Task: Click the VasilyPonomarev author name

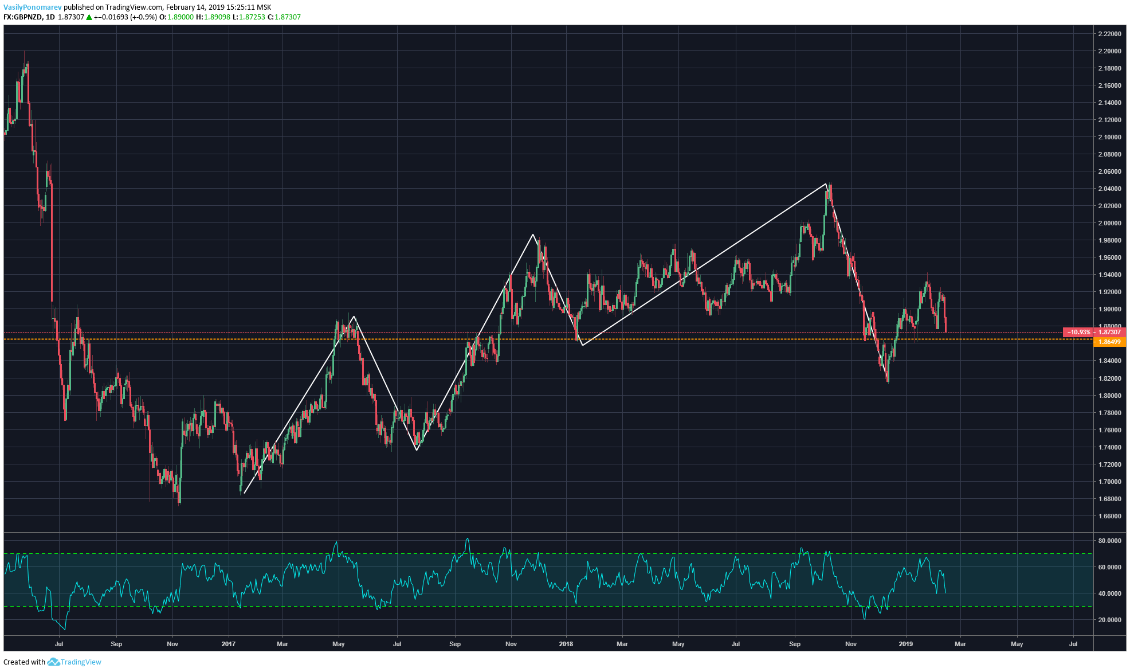Action: tap(33, 7)
